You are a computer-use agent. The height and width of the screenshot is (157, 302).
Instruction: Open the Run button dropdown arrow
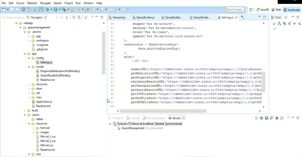coord(60,9)
